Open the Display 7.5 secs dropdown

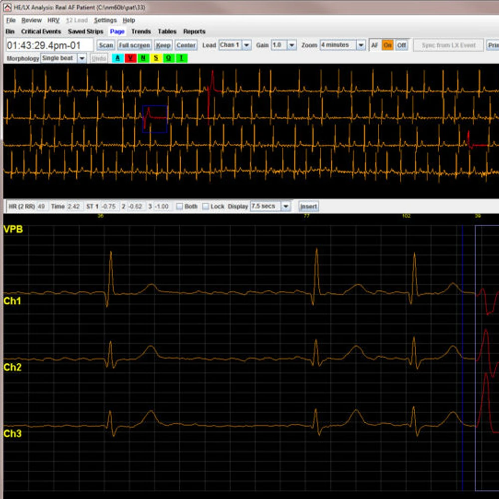tap(285, 206)
